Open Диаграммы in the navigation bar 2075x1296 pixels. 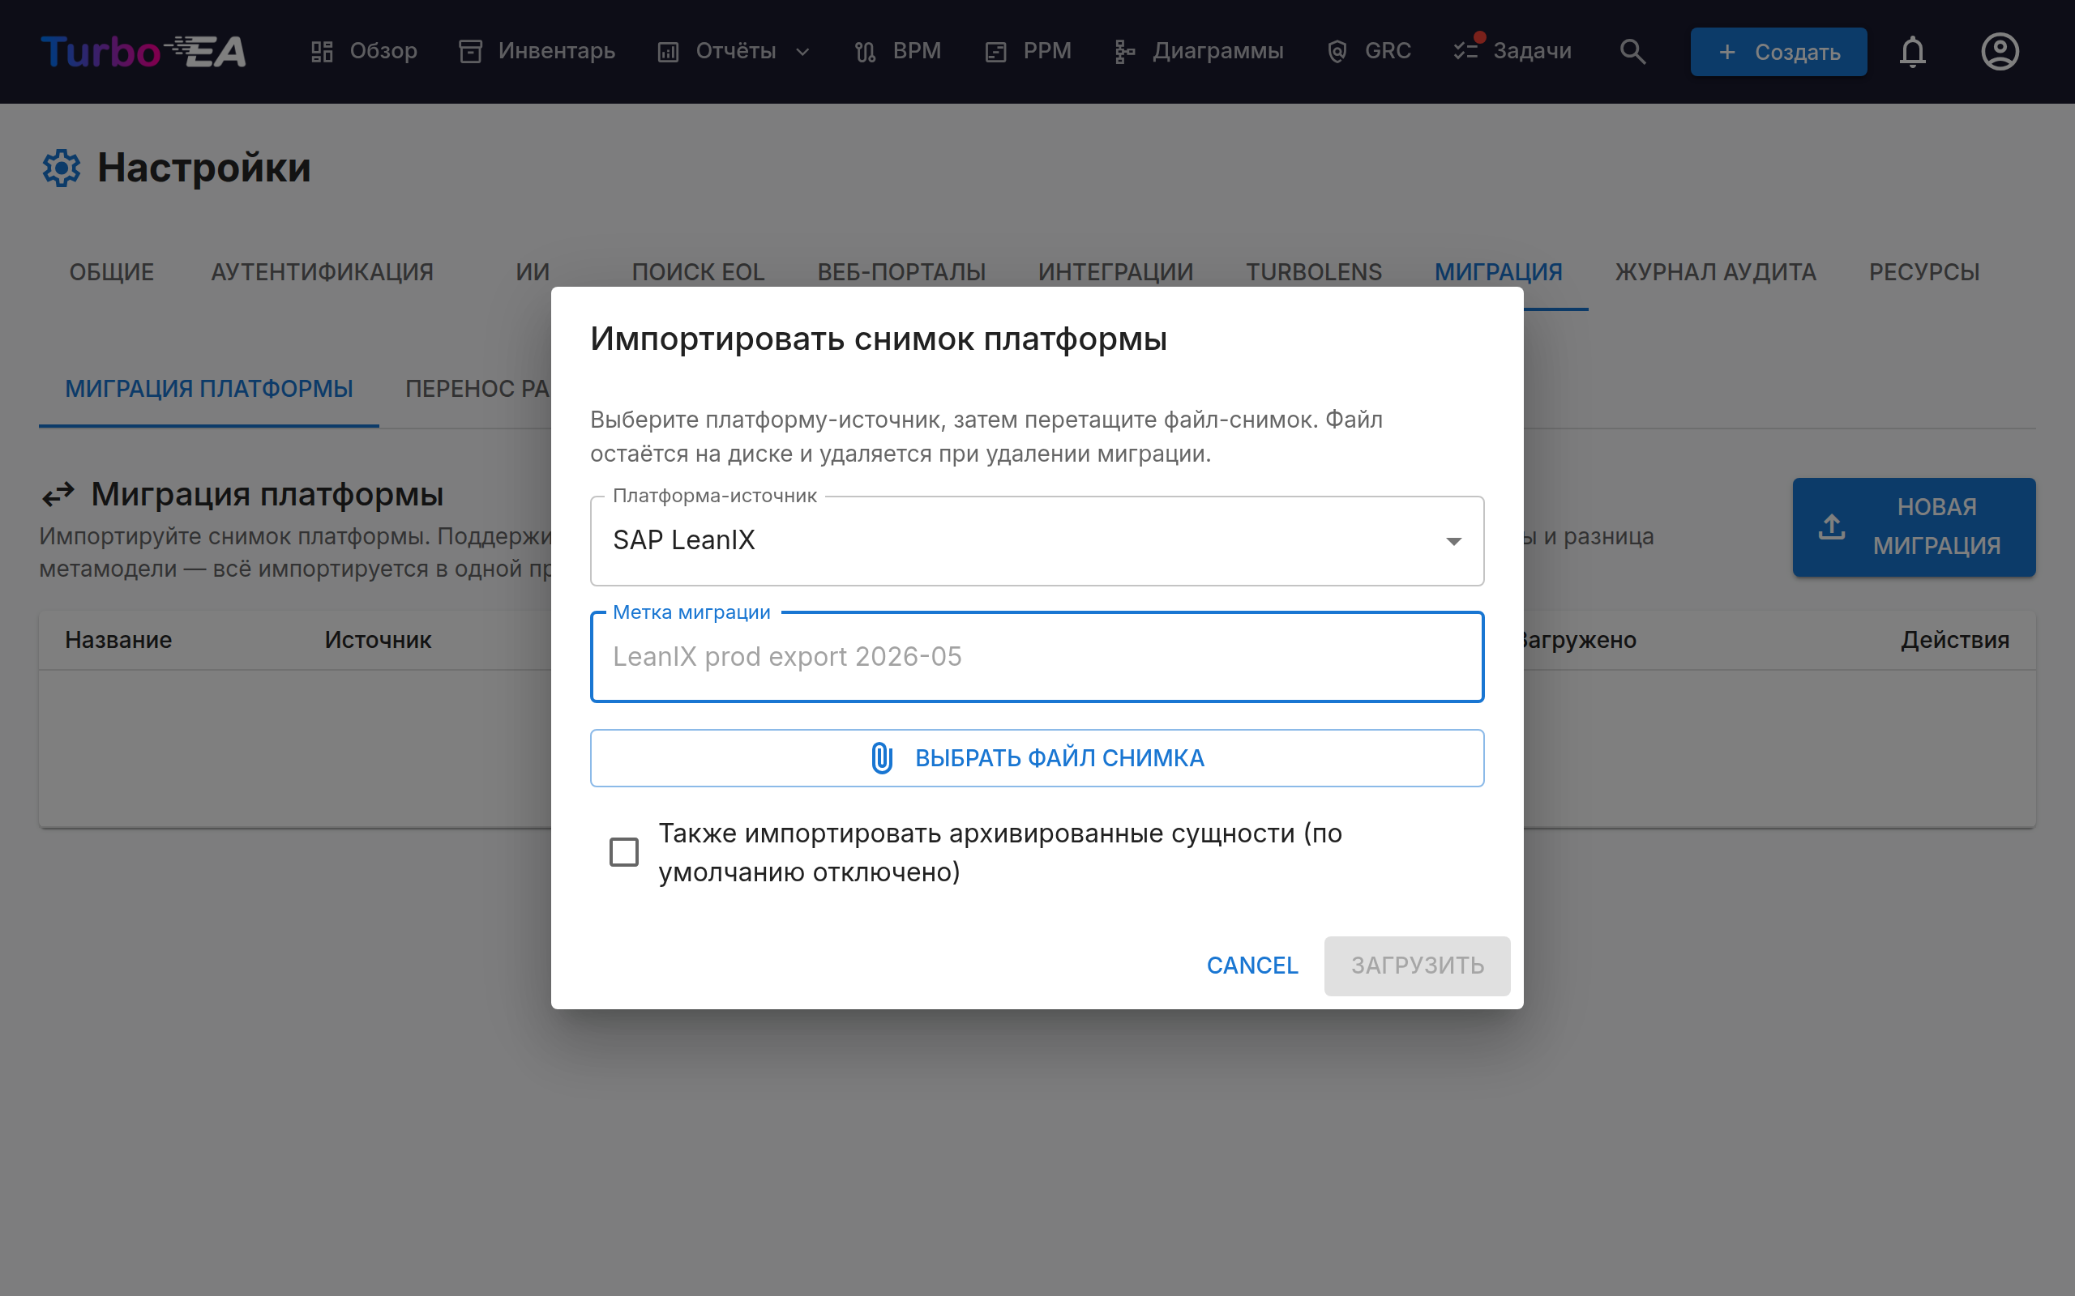(x=1198, y=51)
